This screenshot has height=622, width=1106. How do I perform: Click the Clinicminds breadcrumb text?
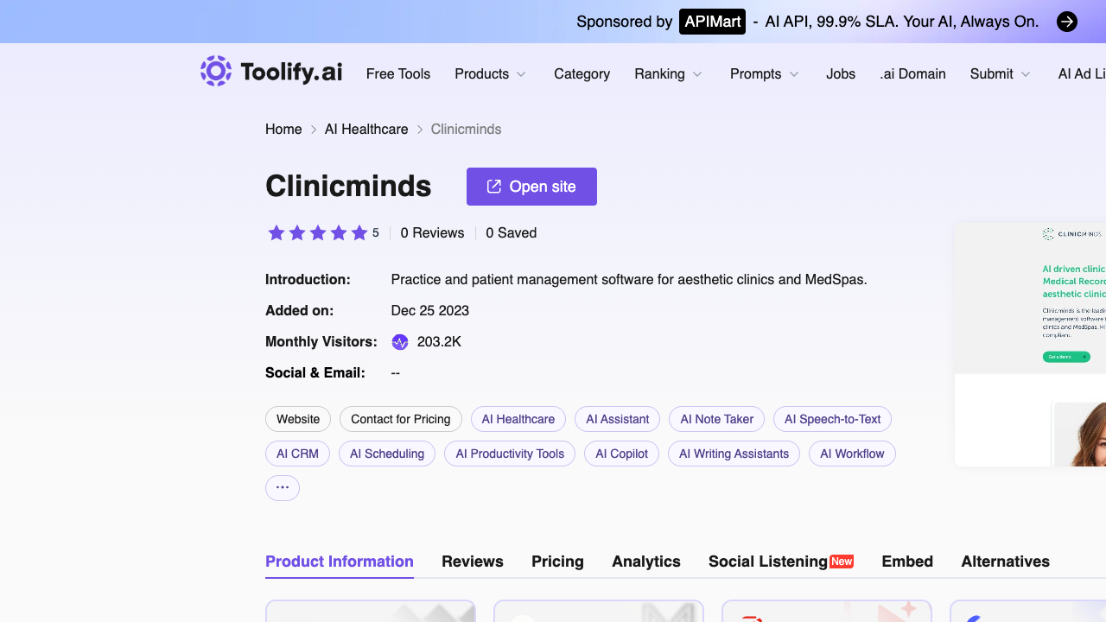coord(467,130)
